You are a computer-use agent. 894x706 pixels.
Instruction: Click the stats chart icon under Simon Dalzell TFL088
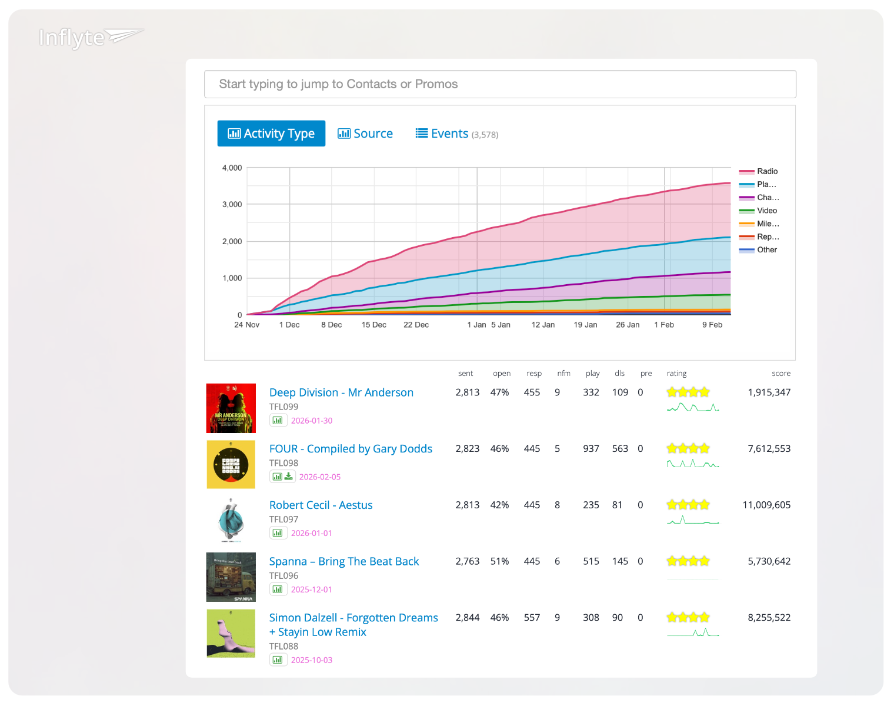click(278, 660)
